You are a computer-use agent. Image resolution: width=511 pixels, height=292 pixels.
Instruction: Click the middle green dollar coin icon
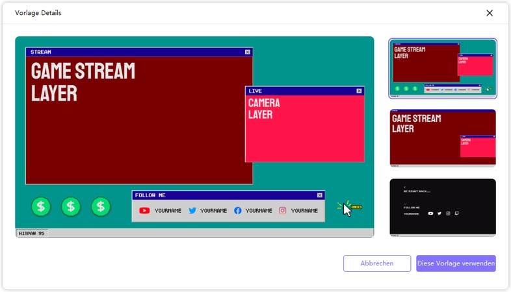[x=71, y=207]
